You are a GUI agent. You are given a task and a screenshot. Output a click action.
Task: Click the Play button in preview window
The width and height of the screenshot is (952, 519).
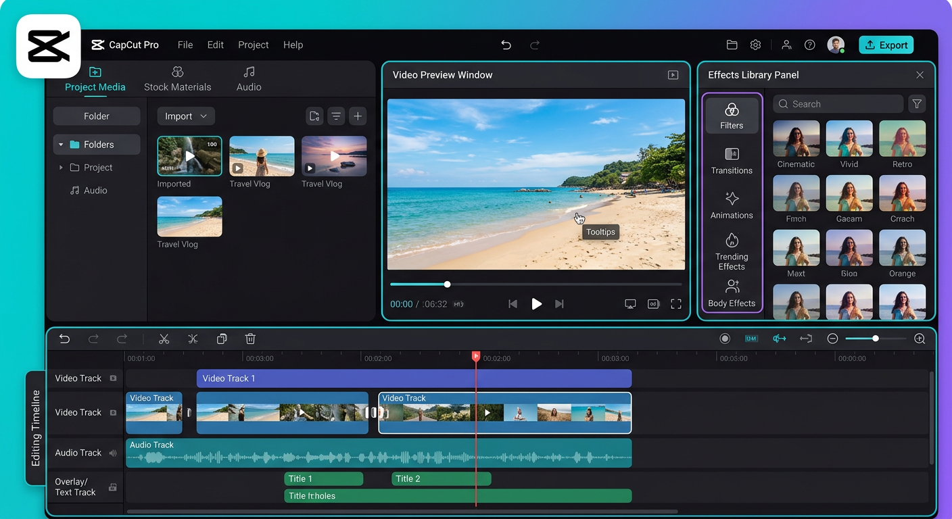click(536, 303)
